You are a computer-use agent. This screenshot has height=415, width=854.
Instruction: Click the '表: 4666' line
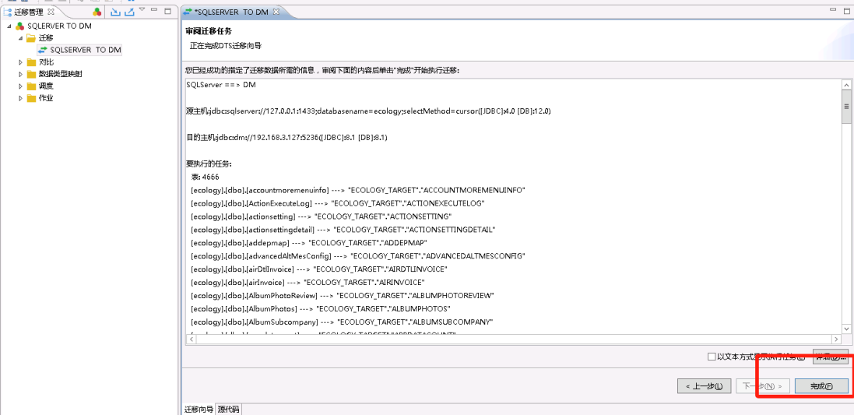(x=206, y=177)
